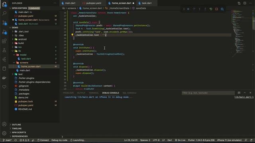The image size is (255, 143).
Task: Open the Accounts menu icon
Action: [4, 124]
